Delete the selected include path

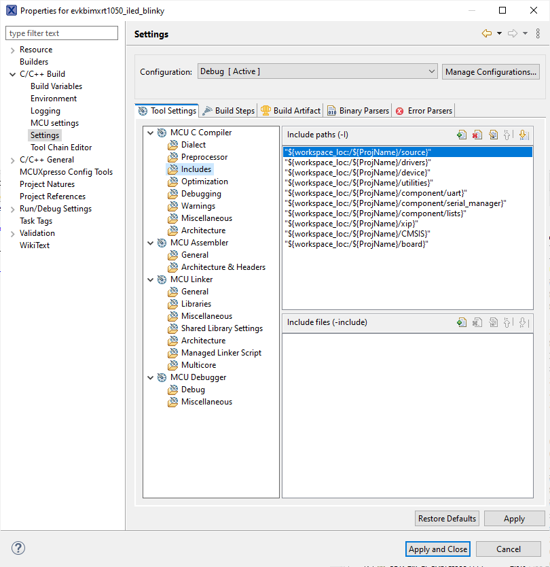tap(477, 135)
